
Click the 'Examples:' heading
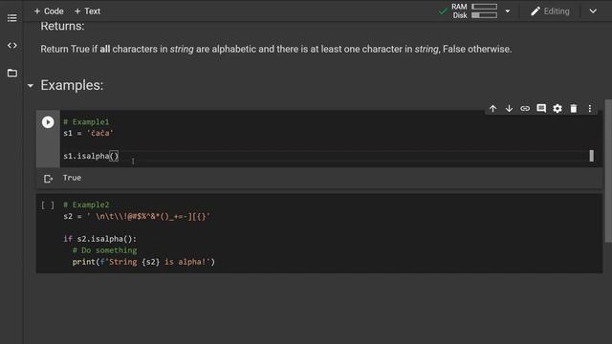click(72, 85)
